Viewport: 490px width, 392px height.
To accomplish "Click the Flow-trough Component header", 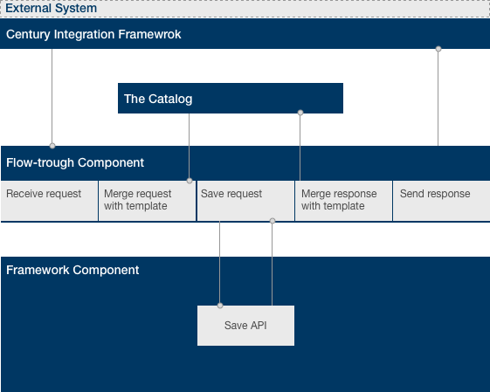I will click(x=245, y=163).
